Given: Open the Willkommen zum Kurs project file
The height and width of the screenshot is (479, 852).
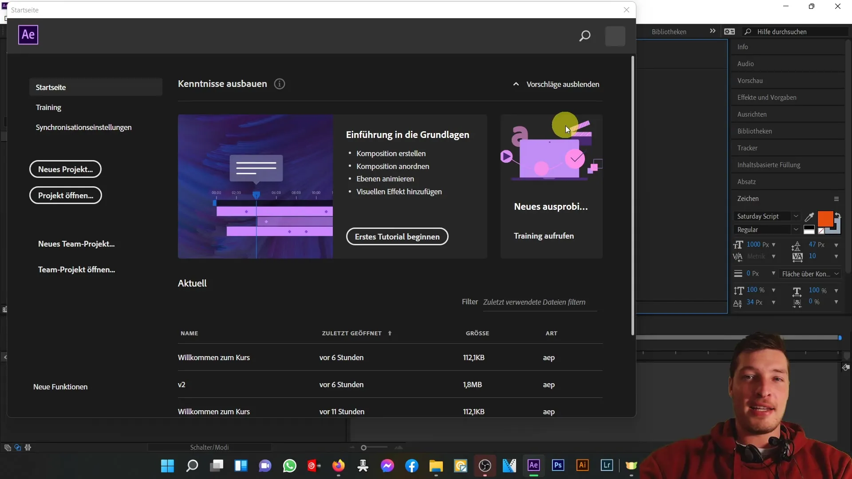Looking at the screenshot, I should (214, 357).
